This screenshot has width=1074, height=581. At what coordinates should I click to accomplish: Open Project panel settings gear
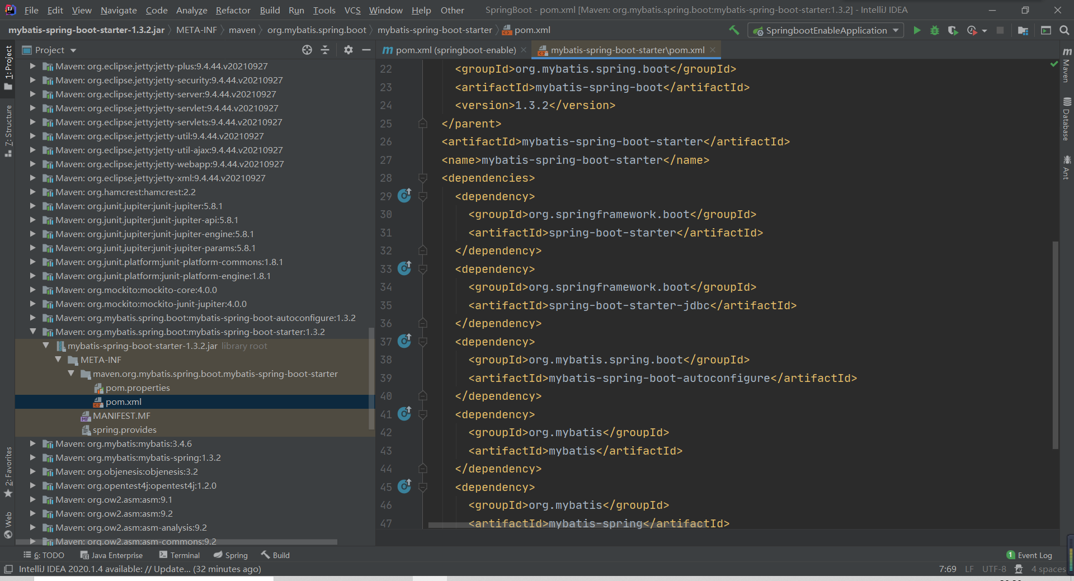[x=348, y=50]
